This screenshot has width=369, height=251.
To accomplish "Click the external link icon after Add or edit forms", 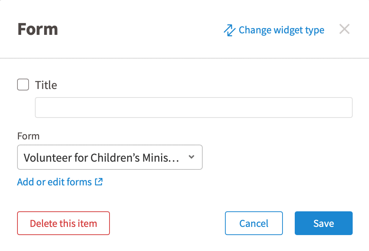I will (x=99, y=182).
